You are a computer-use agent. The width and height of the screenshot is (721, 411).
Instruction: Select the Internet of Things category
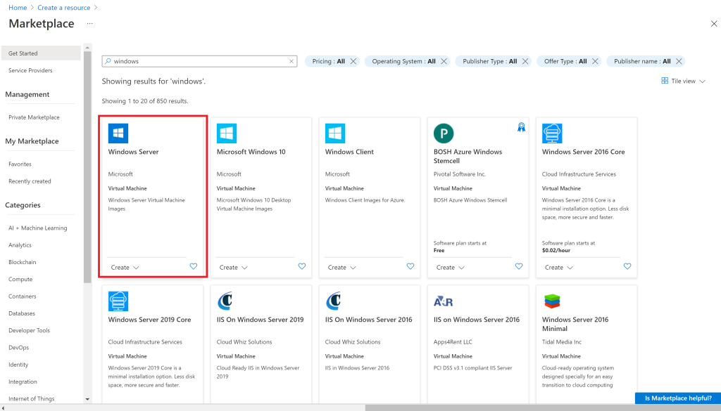[x=31, y=398]
